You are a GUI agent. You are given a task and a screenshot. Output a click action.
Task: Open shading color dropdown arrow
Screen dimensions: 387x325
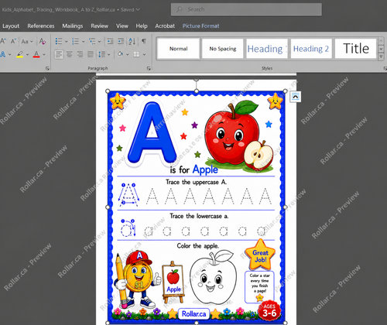click(x=128, y=54)
